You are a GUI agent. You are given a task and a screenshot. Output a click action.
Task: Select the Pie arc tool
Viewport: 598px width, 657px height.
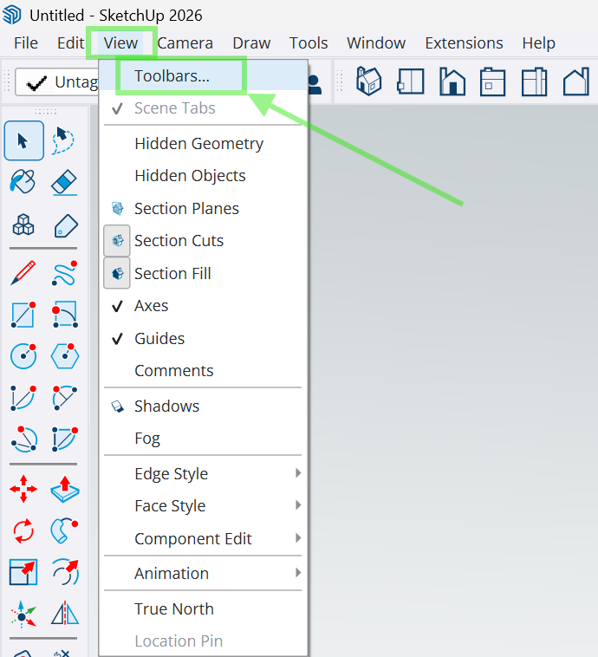(x=64, y=439)
